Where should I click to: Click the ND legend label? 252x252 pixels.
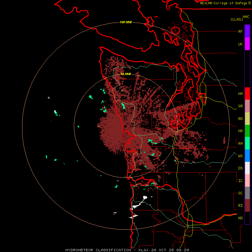tap(240, 218)
